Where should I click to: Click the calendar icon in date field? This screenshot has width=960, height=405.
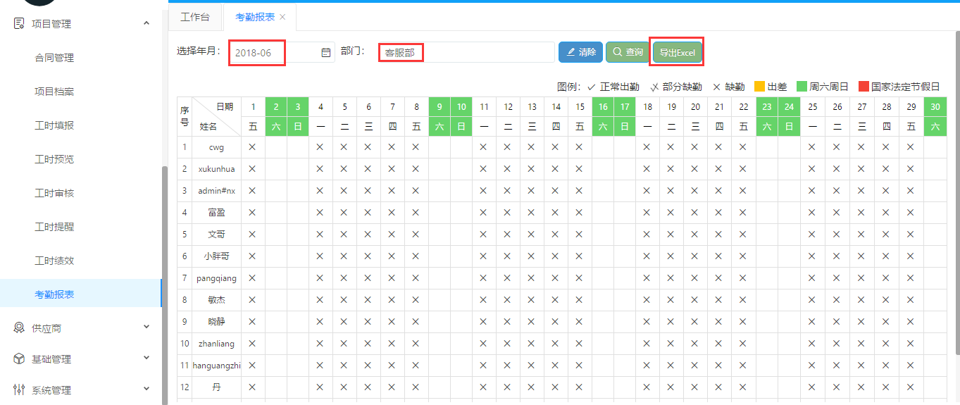[325, 53]
